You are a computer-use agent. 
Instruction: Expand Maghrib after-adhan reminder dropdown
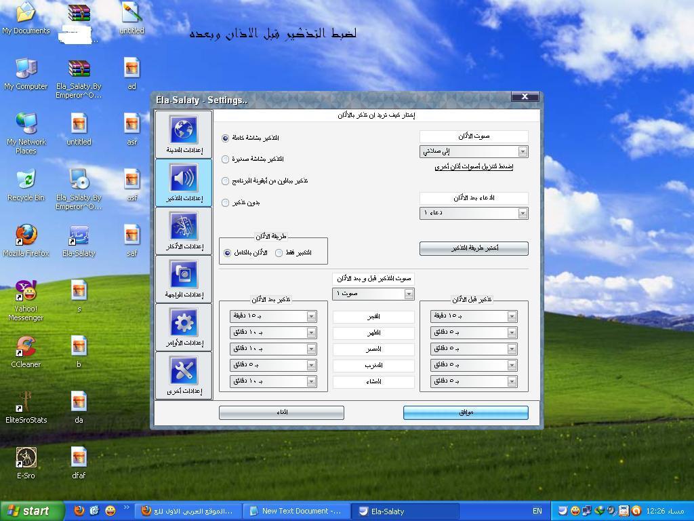click(273, 365)
